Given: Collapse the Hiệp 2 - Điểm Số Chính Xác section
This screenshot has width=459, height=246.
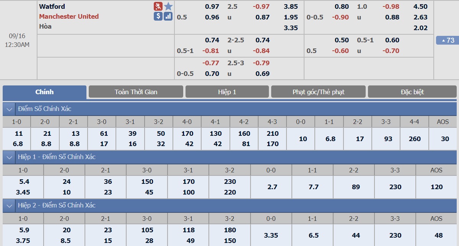Looking at the screenshot, I should tap(9, 206).
